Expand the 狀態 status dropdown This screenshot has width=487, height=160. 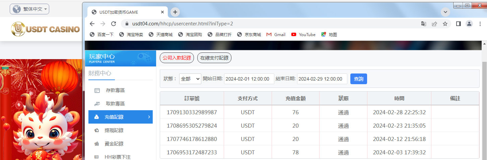tap(190, 79)
